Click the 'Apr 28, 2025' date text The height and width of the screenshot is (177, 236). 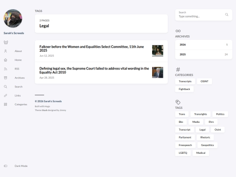coord(47,78)
